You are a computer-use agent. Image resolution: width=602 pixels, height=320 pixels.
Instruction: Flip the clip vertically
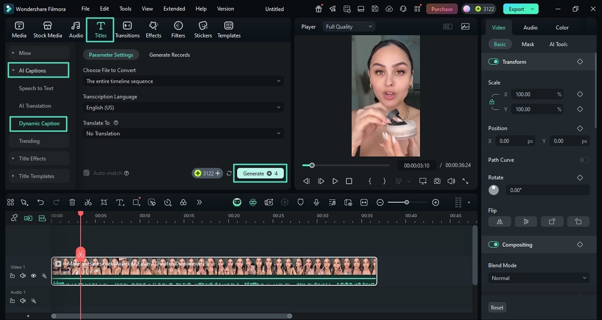coord(526,222)
